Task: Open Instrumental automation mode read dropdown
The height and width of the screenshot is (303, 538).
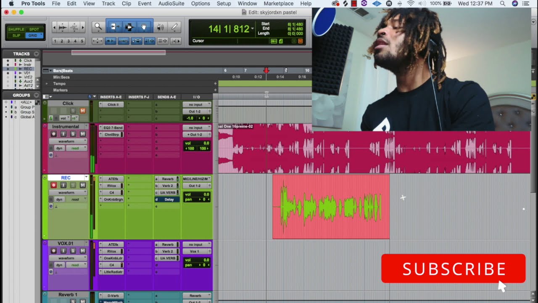Action: [x=76, y=148]
